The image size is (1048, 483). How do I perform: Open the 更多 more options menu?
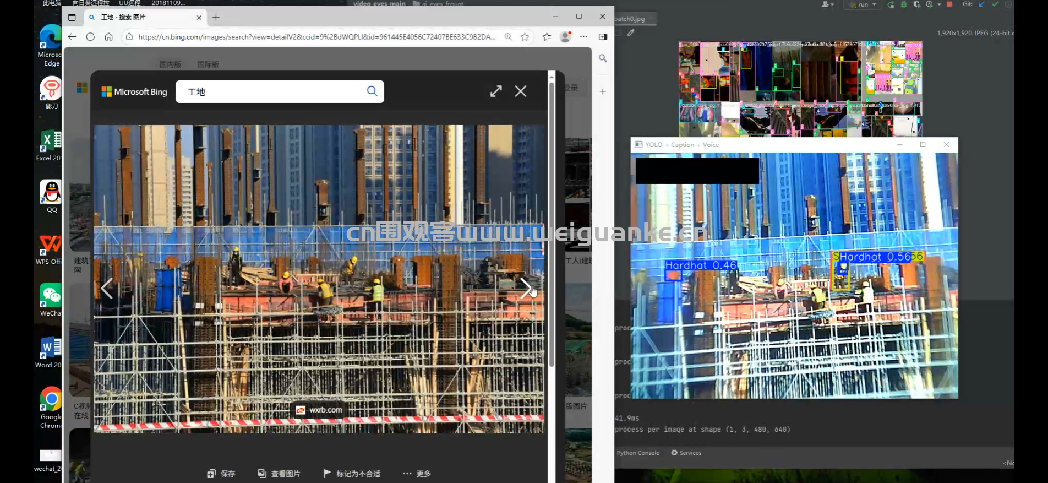point(417,474)
